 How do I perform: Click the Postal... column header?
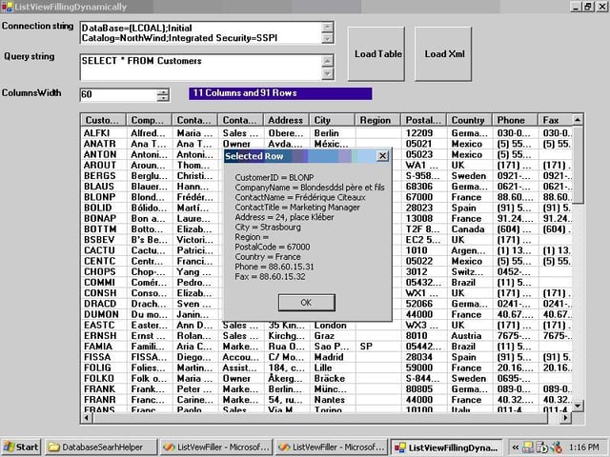(x=423, y=120)
